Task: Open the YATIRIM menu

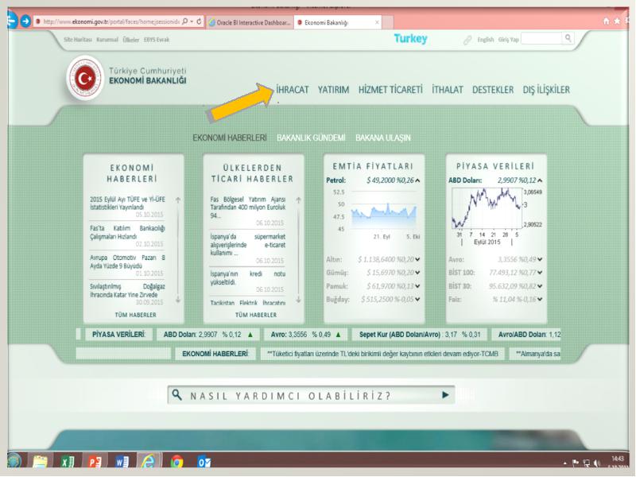Action: (333, 90)
